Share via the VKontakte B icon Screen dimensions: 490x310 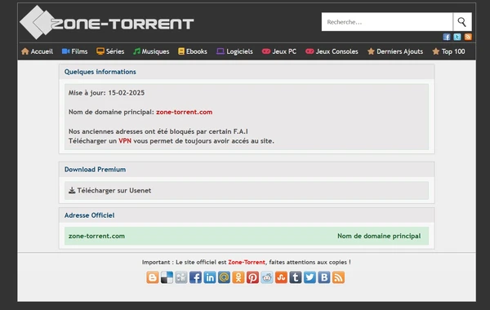(324, 277)
